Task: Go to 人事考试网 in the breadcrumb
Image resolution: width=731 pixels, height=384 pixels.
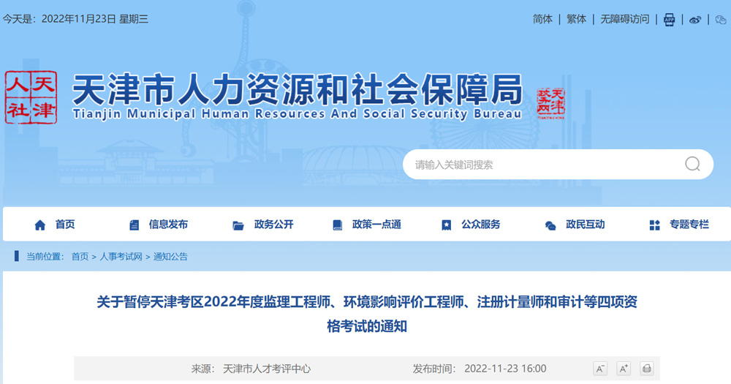Action: click(x=121, y=256)
